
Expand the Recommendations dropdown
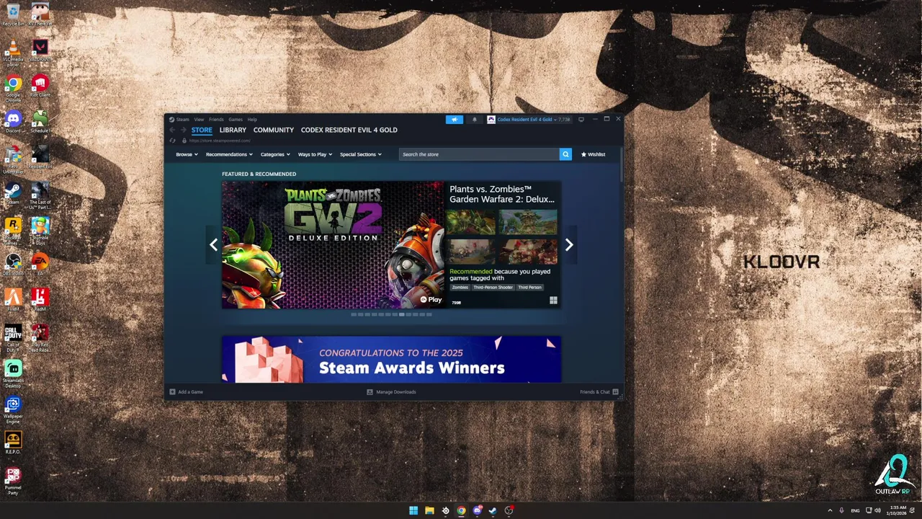point(229,154)
